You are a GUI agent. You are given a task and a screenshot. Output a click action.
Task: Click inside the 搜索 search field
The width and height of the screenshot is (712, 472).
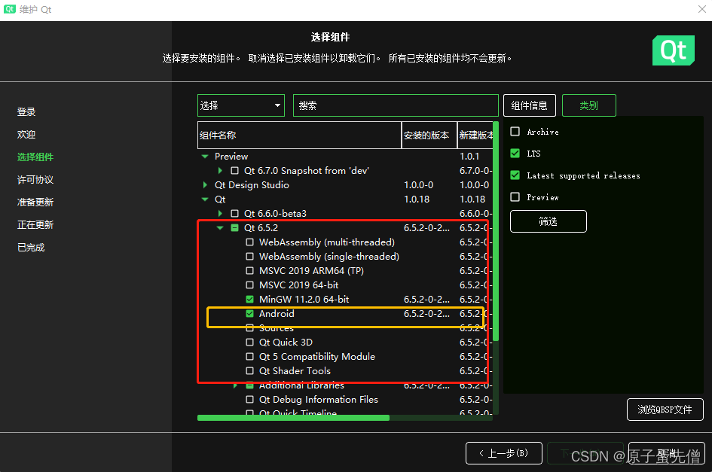coord(396,105)
